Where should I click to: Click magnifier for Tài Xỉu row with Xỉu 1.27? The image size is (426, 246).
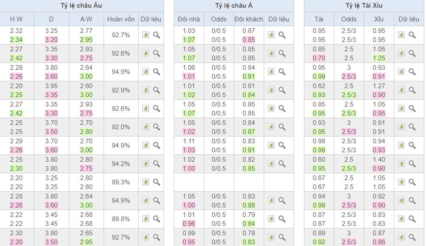[x=412, y=90]
